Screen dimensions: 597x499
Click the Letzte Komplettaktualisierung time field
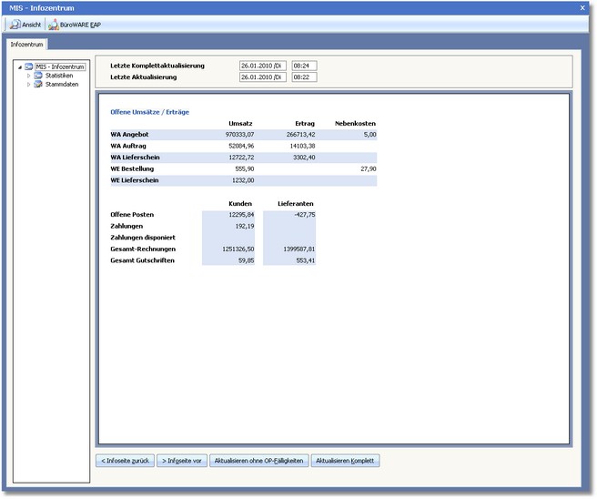click(303, 66)
